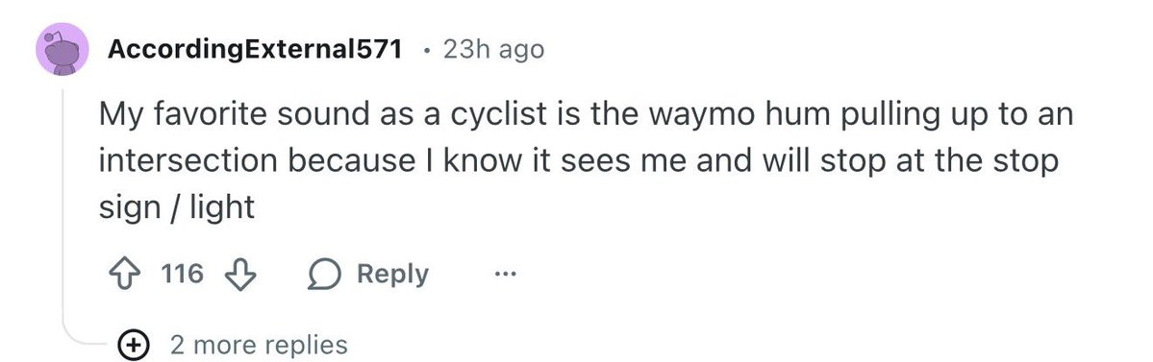Click the comment body paragraph

[586, 160]
